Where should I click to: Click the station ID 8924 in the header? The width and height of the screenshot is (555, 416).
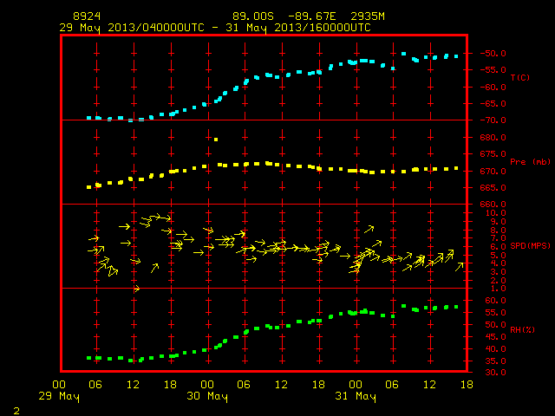pos(87,16)
